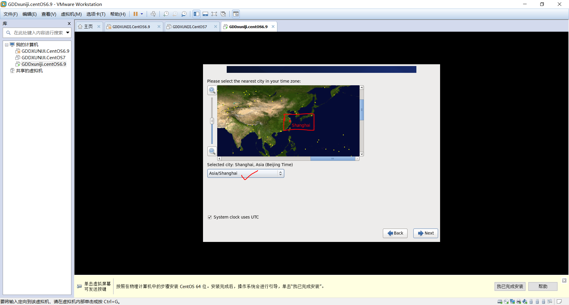The image size is (569, 305).
Task: Click the sound card status icon
Action: tap(525, 301)
